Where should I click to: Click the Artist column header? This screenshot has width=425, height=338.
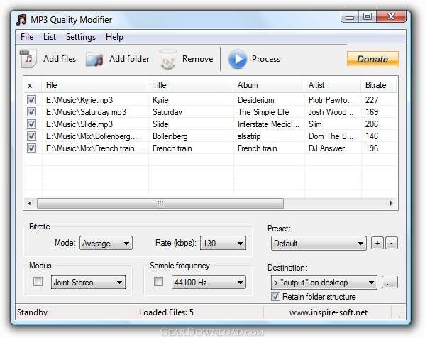333,85
